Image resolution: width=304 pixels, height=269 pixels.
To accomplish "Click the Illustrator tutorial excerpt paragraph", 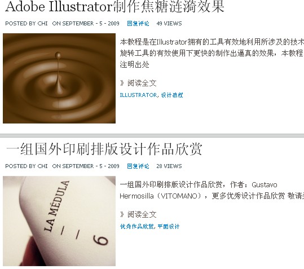I will point(212,53).
